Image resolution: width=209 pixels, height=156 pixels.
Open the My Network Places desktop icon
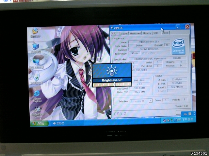(x=36, y=64)
